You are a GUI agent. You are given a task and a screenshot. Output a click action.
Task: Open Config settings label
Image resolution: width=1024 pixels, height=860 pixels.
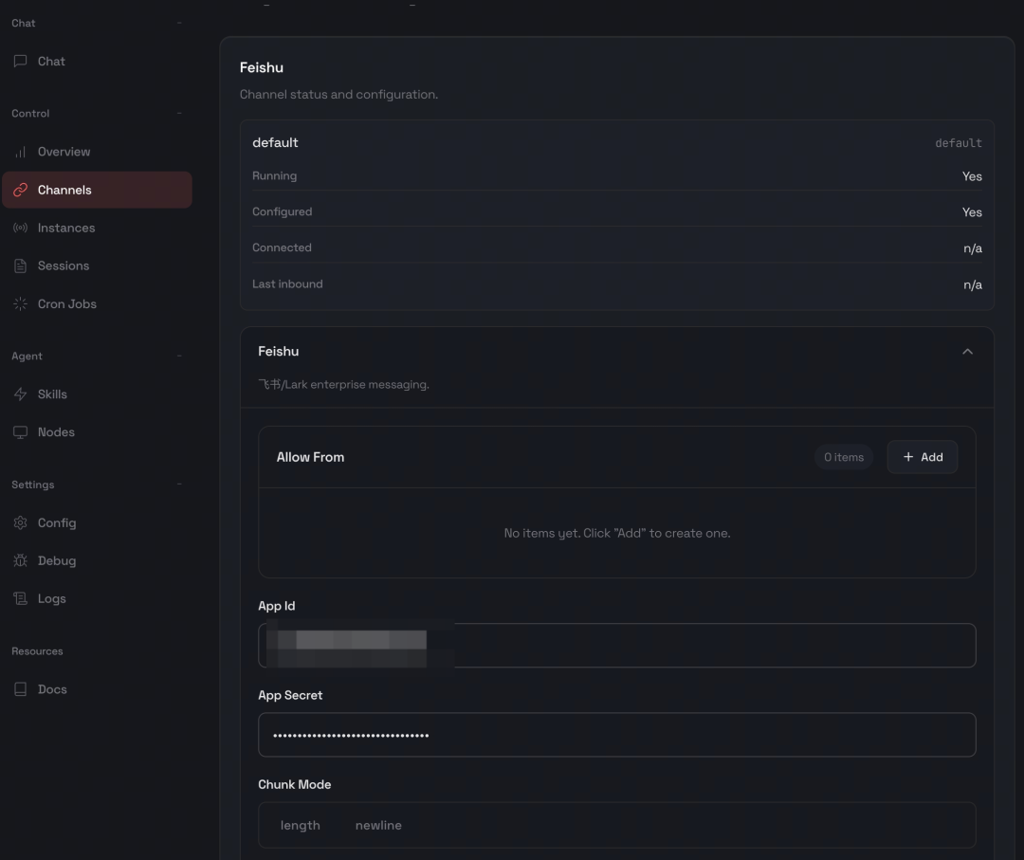[x=57, y=522]
